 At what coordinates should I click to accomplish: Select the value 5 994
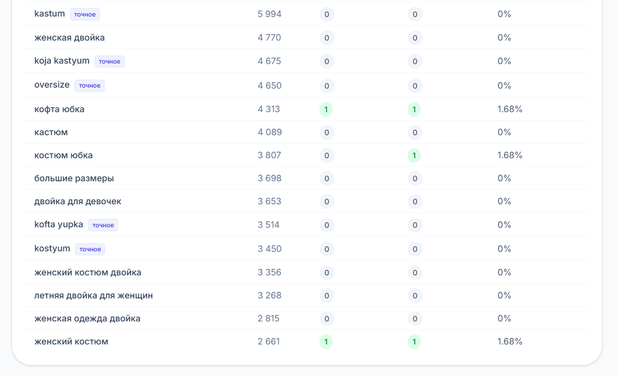[269, 14]
